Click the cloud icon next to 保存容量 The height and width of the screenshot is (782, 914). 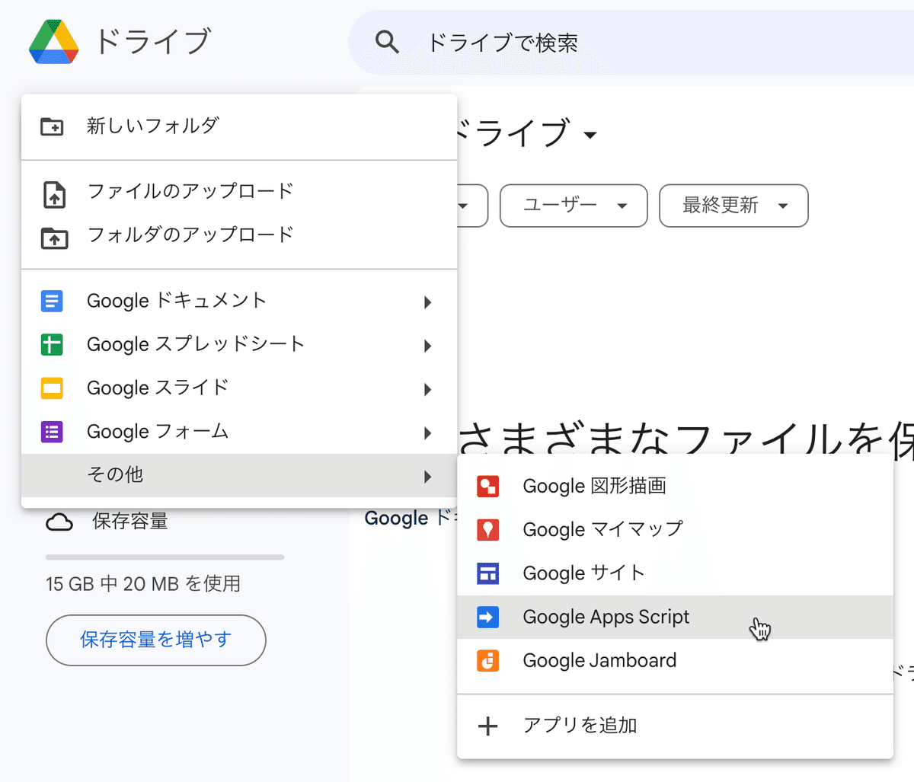pyautogui.click(x=59, y=522)
